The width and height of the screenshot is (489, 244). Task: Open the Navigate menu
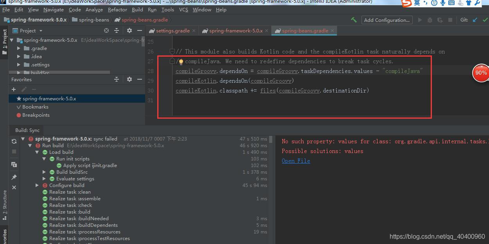[x=54, y=9]
